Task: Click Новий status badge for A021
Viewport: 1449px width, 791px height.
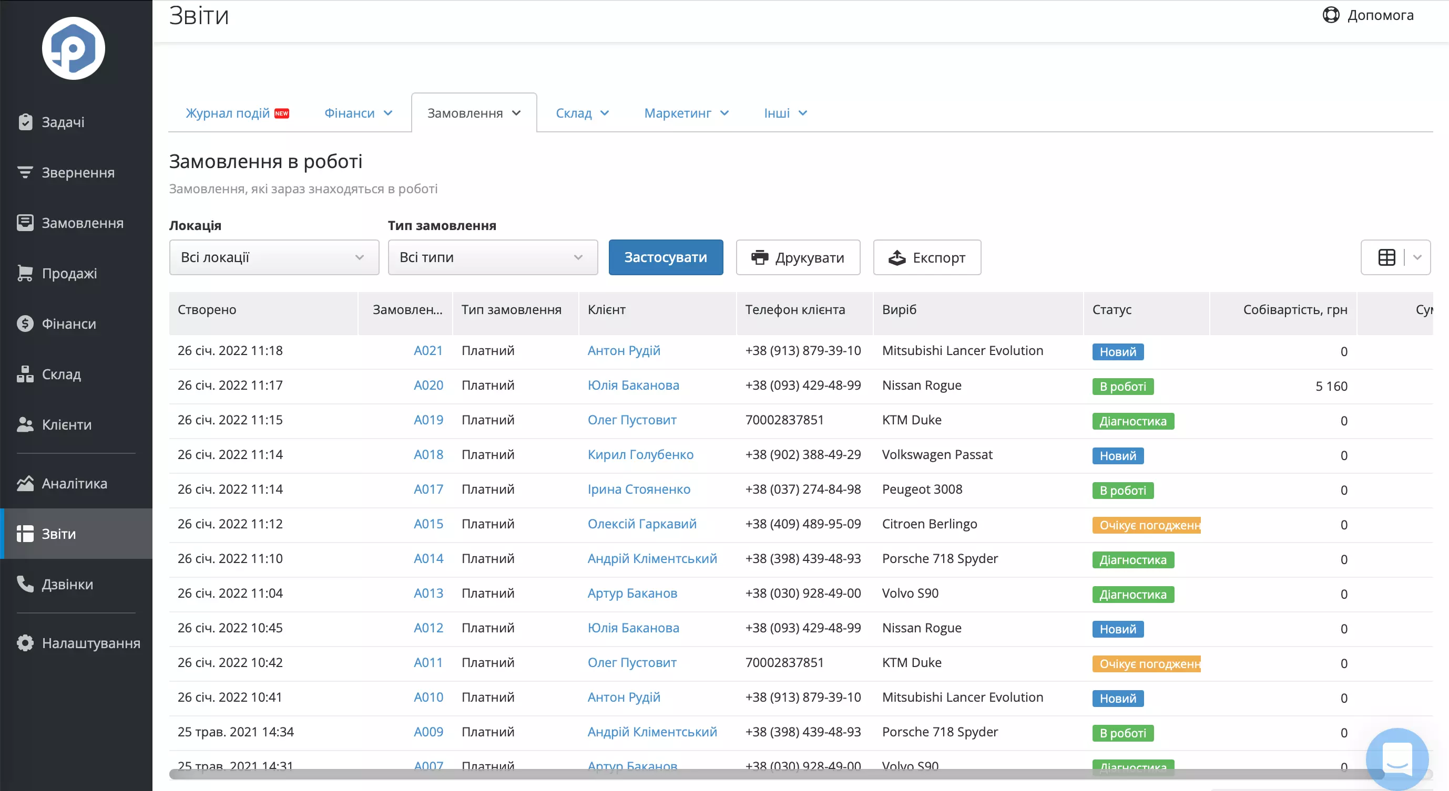Action: (1118, 352)
